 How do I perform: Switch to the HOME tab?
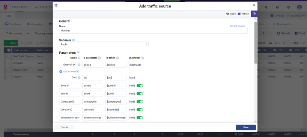click(x=8, y=16)
